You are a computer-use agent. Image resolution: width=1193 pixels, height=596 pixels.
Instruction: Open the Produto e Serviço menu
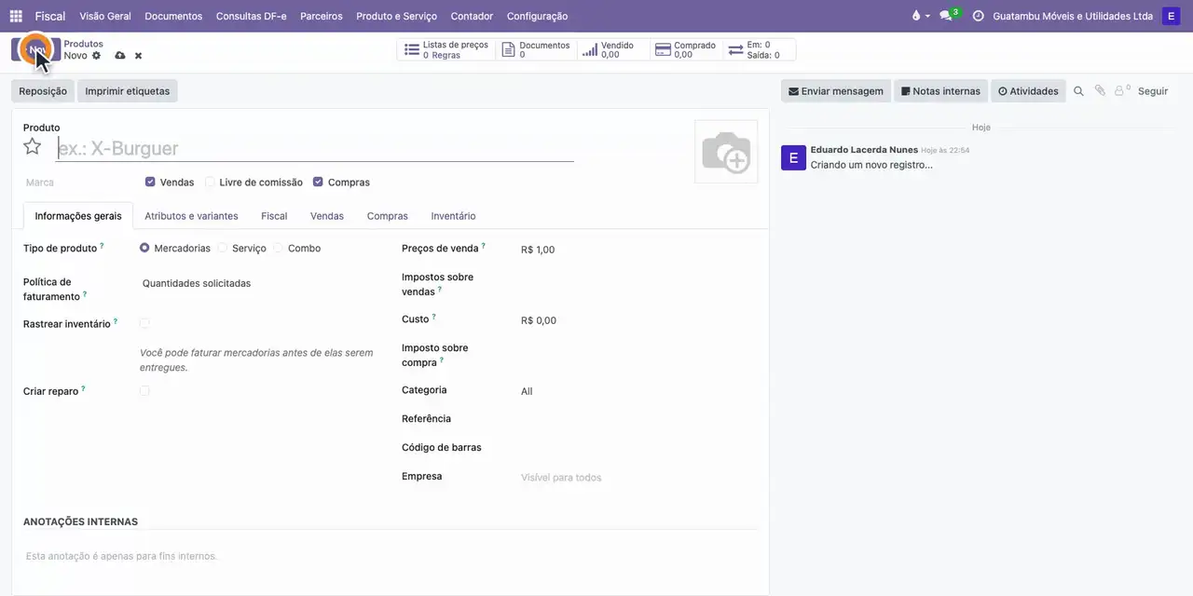[396, 16]
